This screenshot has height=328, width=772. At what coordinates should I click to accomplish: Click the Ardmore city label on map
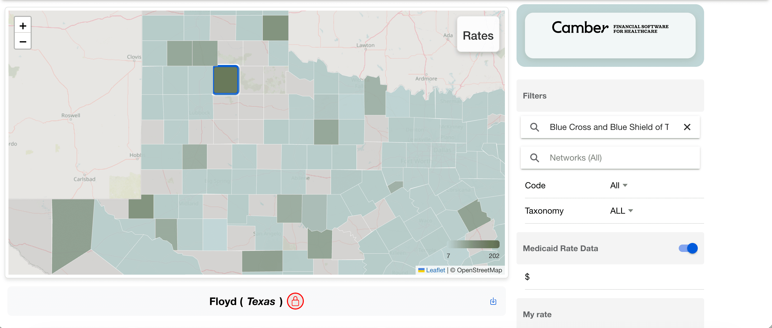(426, 78)
